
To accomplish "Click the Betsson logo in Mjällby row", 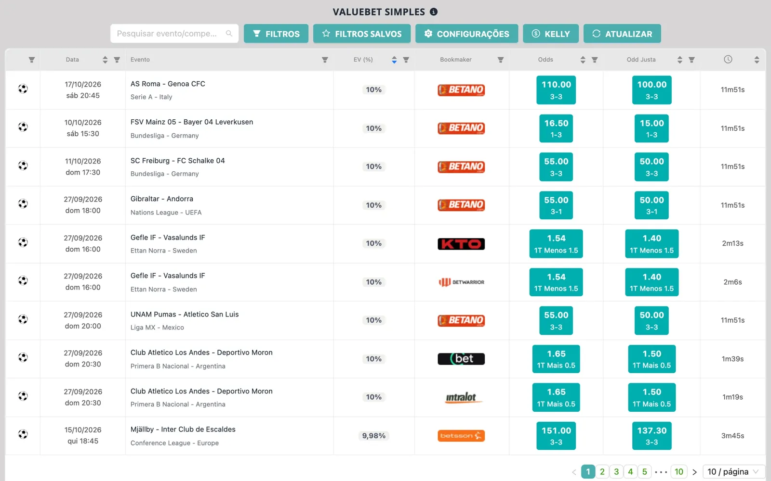I will pos(461,436).
